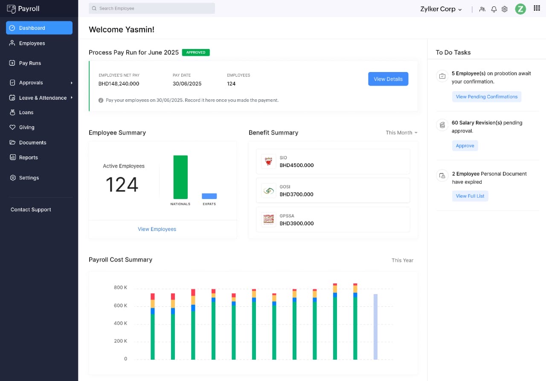Open the notifications bell icon

point(494,9)
